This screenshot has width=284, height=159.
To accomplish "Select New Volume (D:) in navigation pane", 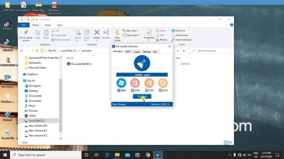I will (36, 125).
